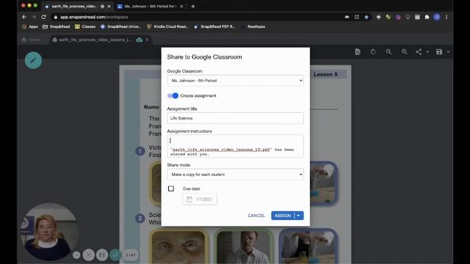Toggle the Create assignment switch
470x264 pixels.
(173, 95)
